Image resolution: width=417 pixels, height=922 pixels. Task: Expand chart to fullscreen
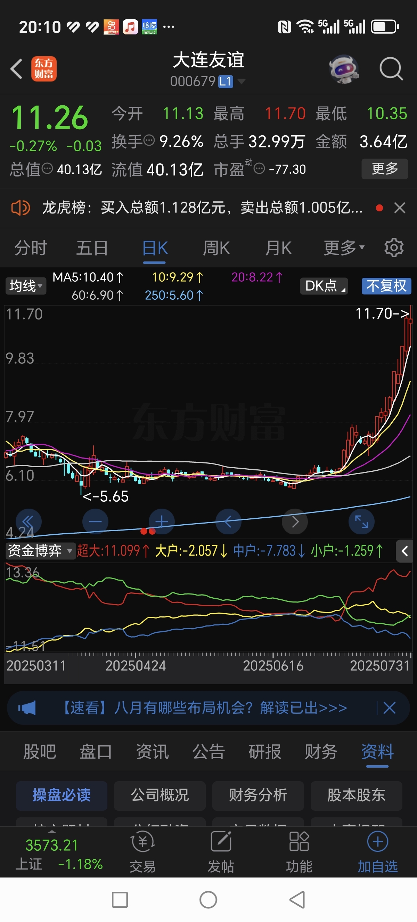pyautogui.click(x=361, y=521)
